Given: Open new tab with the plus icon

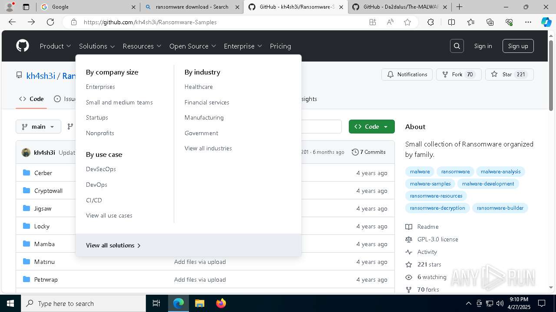Looking at the screenshot, I should click(x=459, y=7).
